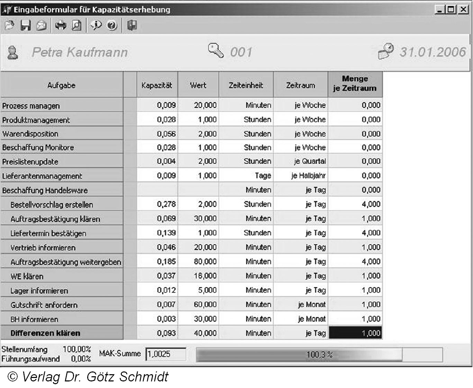473x388 pixels.
Task: Print the capacity form
Action: [x=61, y=25]
